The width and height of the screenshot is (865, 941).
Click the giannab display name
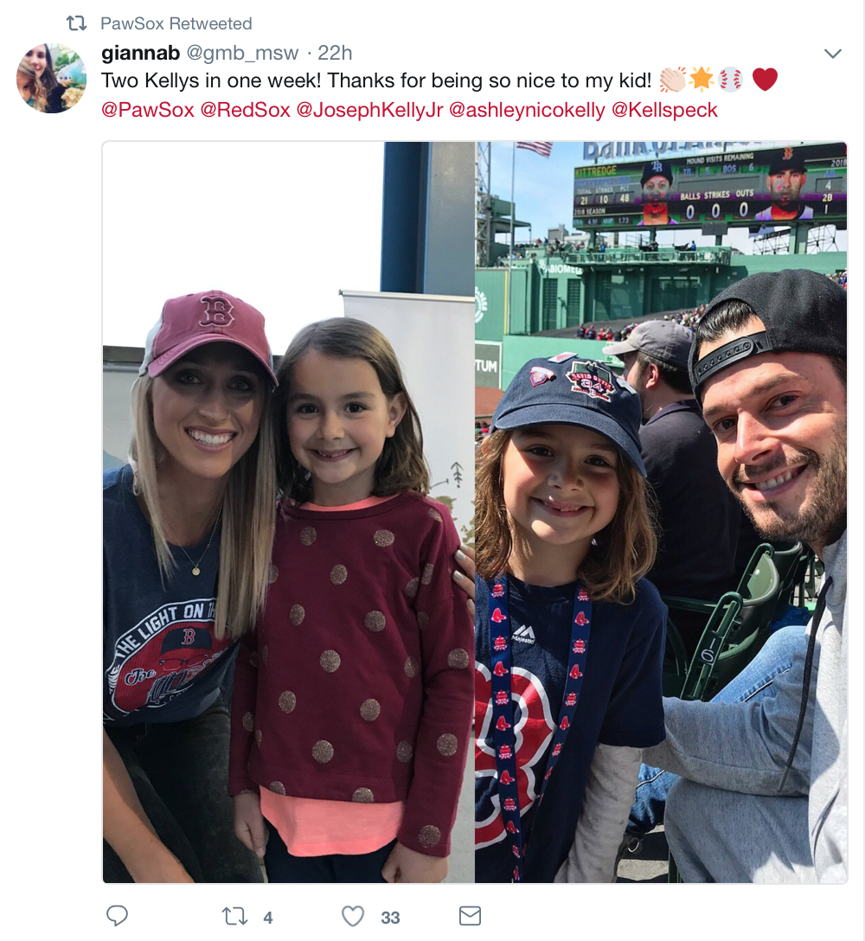click(140, 54)
